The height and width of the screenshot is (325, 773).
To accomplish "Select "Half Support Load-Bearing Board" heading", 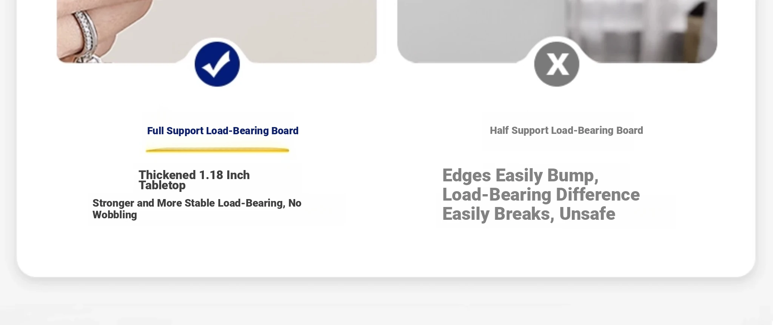I will (566, 130).
